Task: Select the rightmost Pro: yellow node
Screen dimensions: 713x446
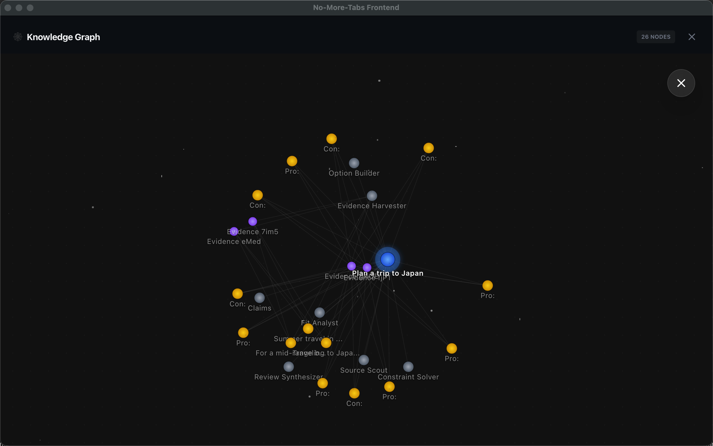Action: click(487, 285)
